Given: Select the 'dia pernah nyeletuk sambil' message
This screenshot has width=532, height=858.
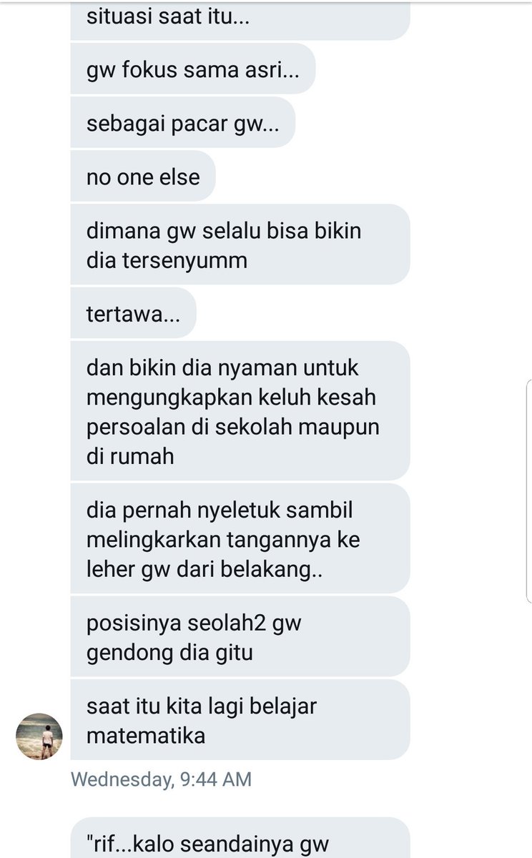Looking at the screenshot, I should point(240,538).
